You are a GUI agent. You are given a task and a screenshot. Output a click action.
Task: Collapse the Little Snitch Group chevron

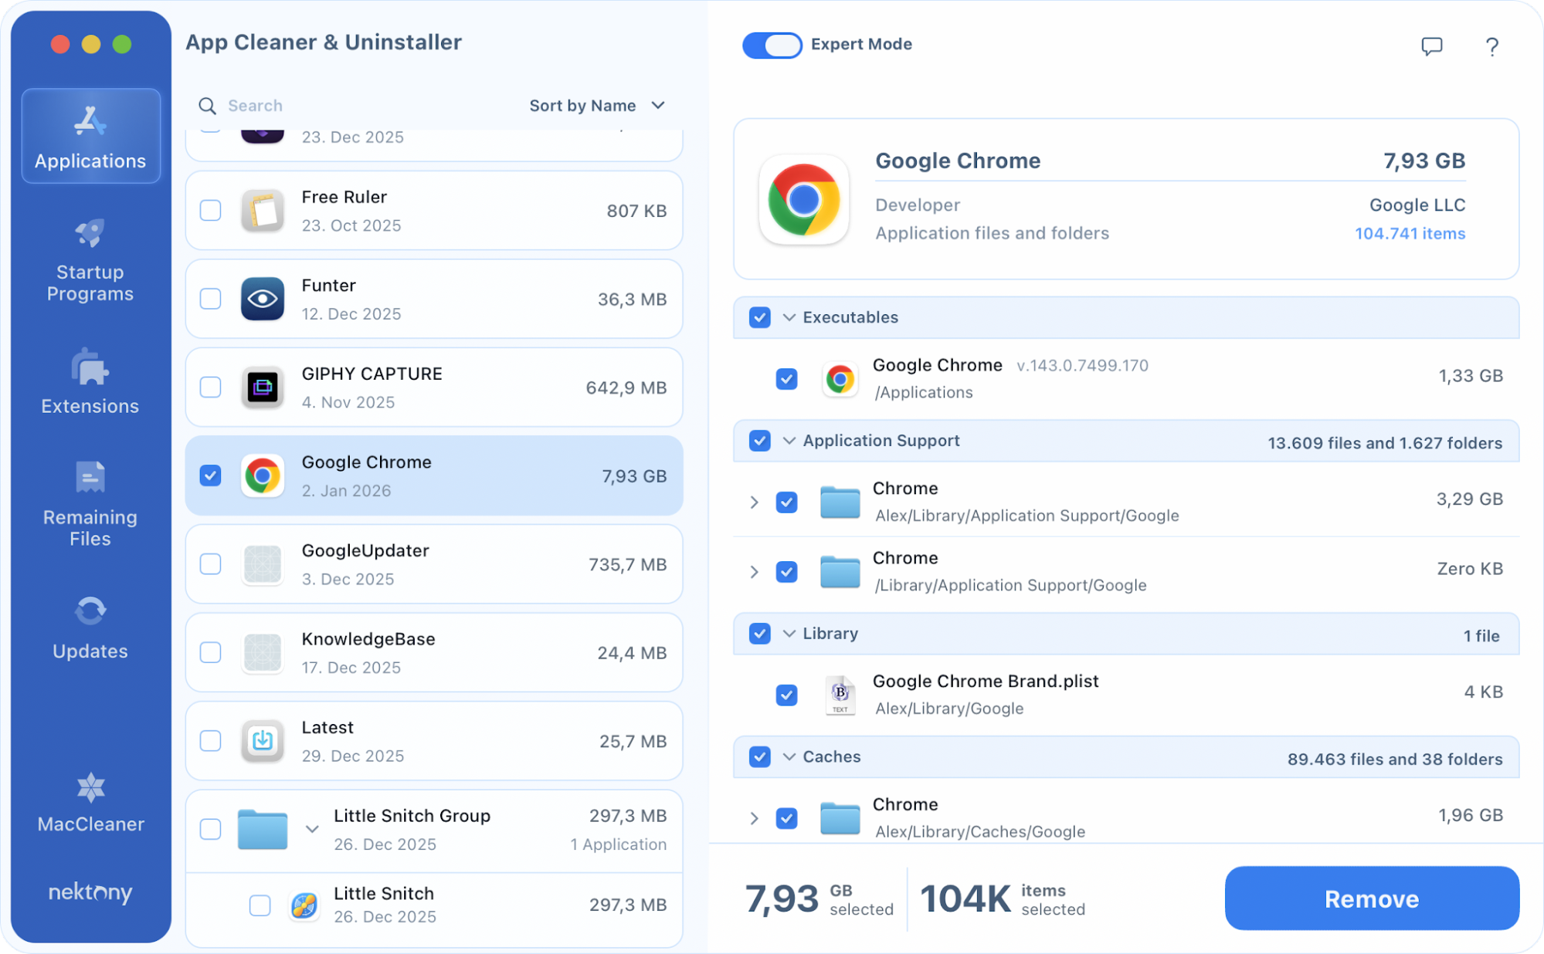coord(312,829)
